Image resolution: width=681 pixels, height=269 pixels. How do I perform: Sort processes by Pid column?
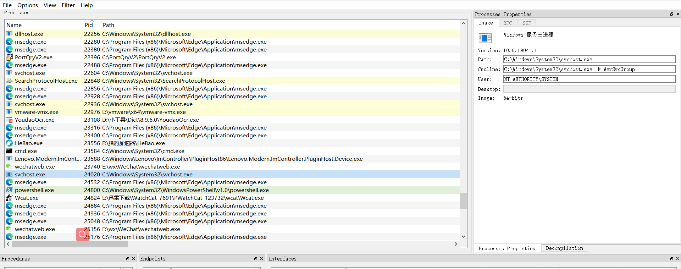click(92, 25)
